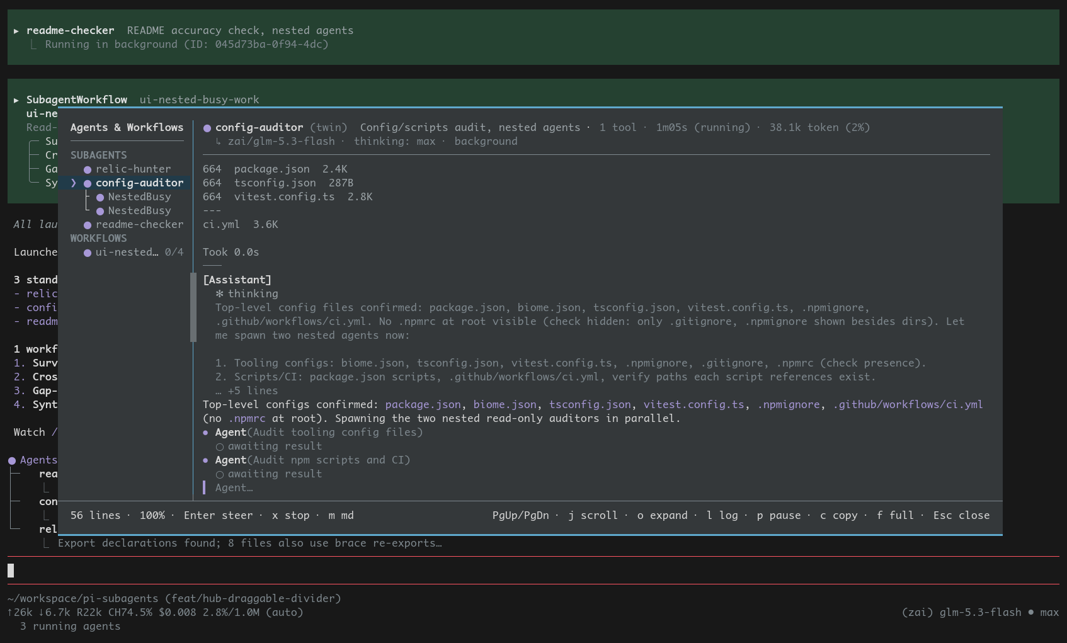The height and width of the screenshot is (643, 1067).
Task: Click the bullet before Agent(Audit npm scripts and CI)
Action: pyautogui.click(x=205, y=460)
